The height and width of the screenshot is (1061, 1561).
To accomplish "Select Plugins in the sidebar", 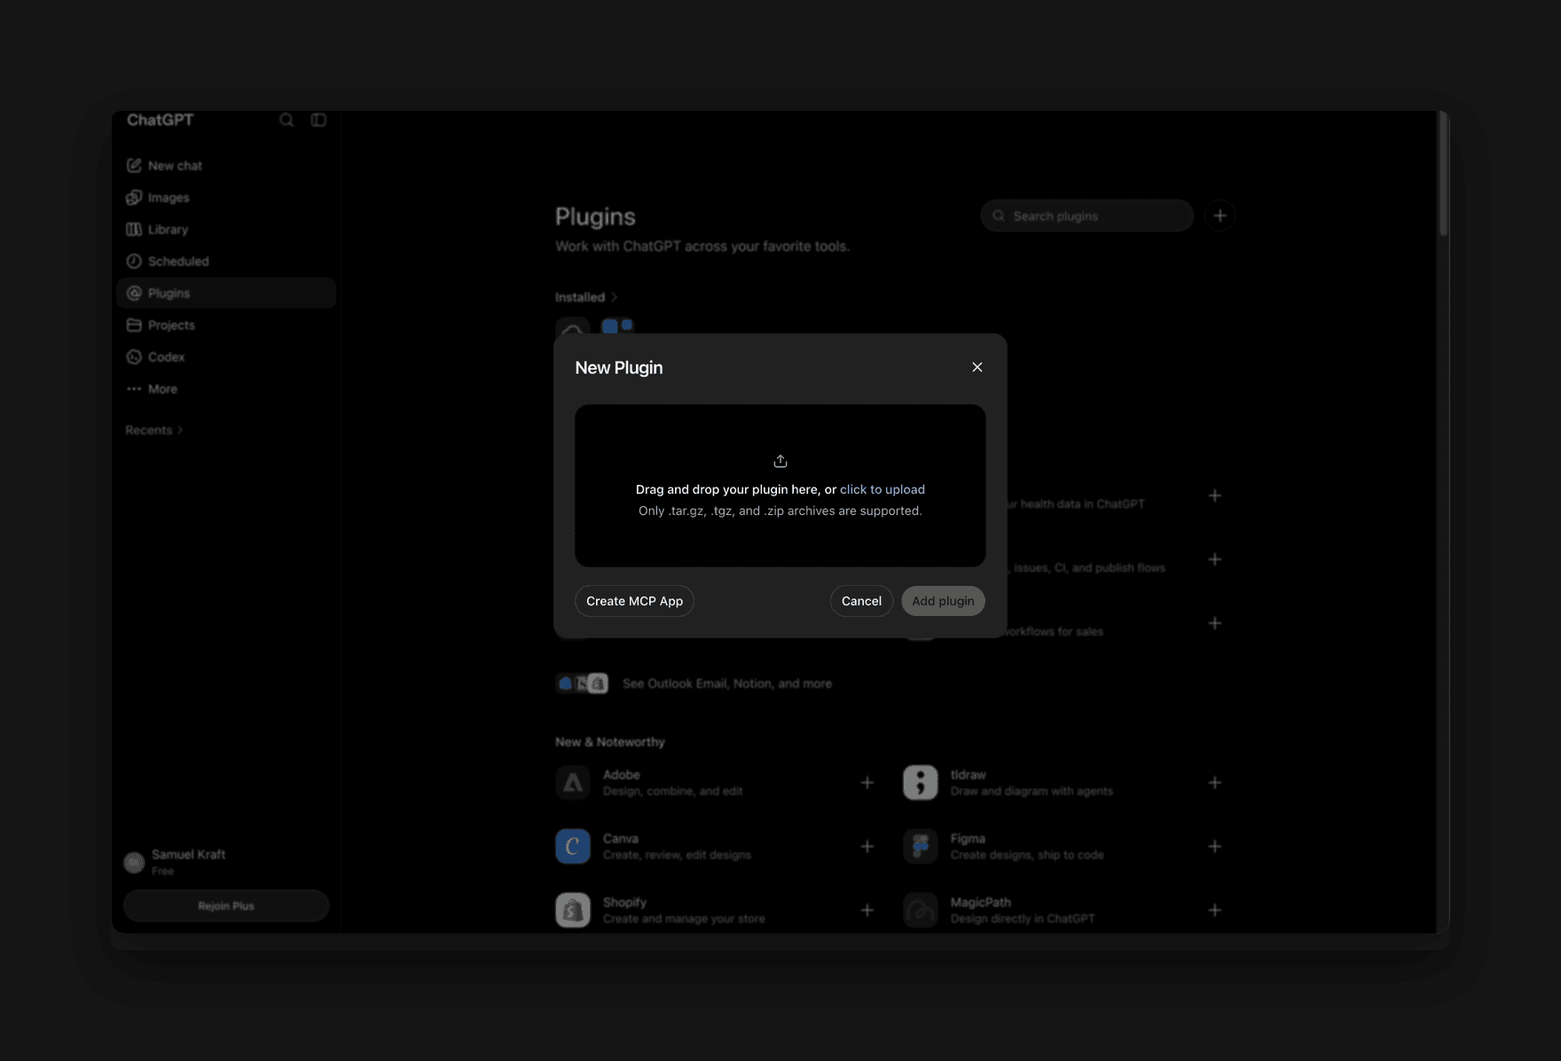I will [226, 293].
